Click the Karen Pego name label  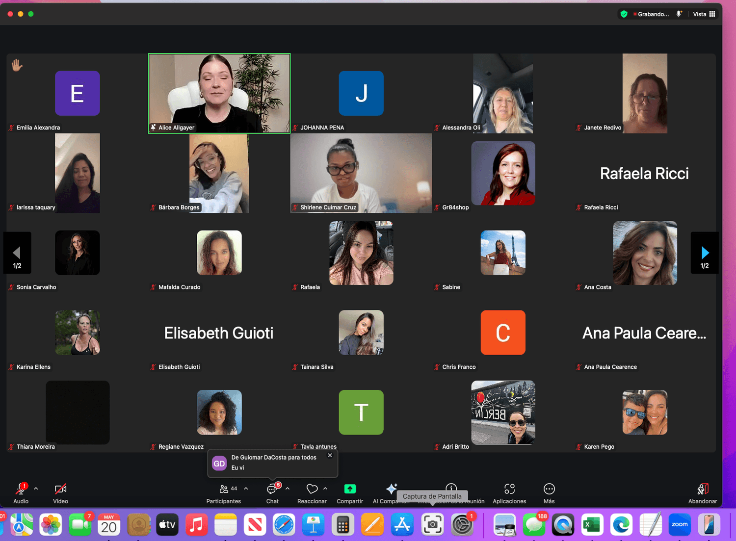tap(599, 447)
